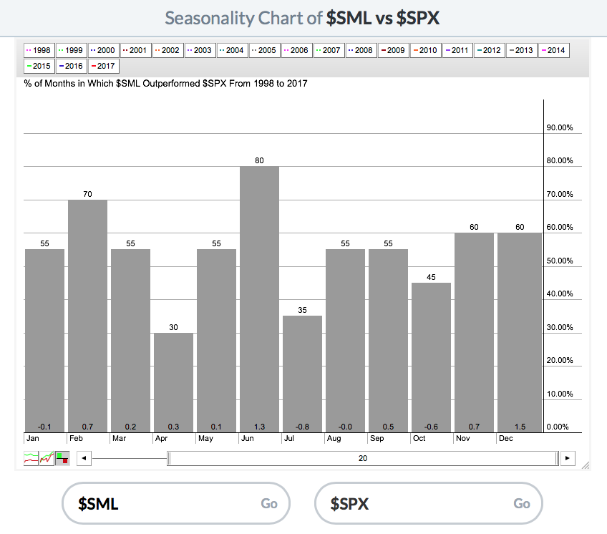Click the 1.5 average value in December bar
The width and height of the screenshot is (607, 534).
coord(520,427)
